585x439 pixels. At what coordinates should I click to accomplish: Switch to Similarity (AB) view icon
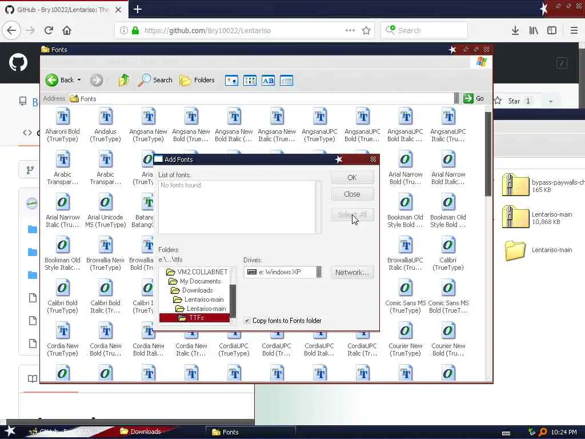pos(269,80)
